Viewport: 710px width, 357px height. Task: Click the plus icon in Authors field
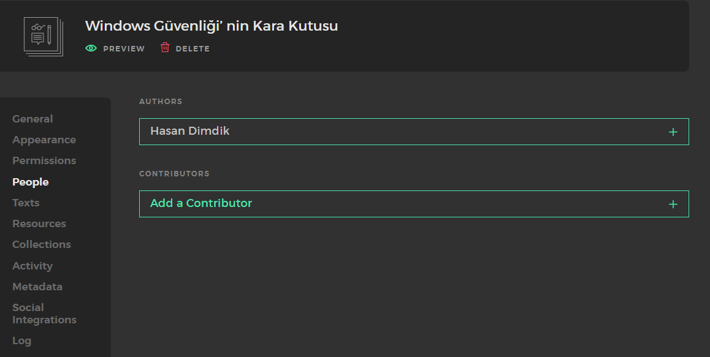[x=673, y=132]
